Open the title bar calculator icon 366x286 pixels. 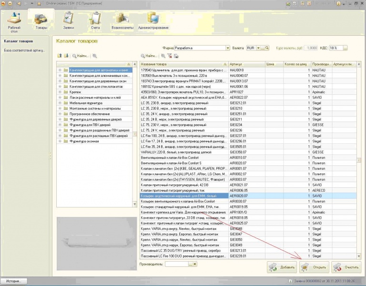(x=303, y=3)
